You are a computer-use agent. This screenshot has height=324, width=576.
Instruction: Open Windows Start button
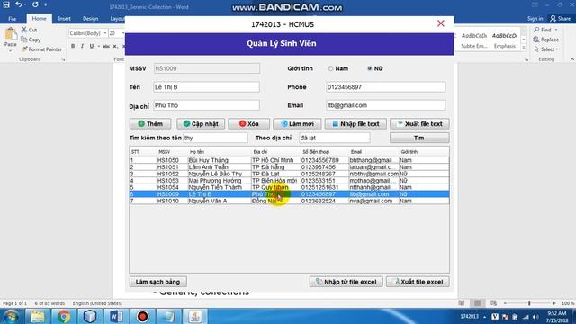tap(11, 316)
